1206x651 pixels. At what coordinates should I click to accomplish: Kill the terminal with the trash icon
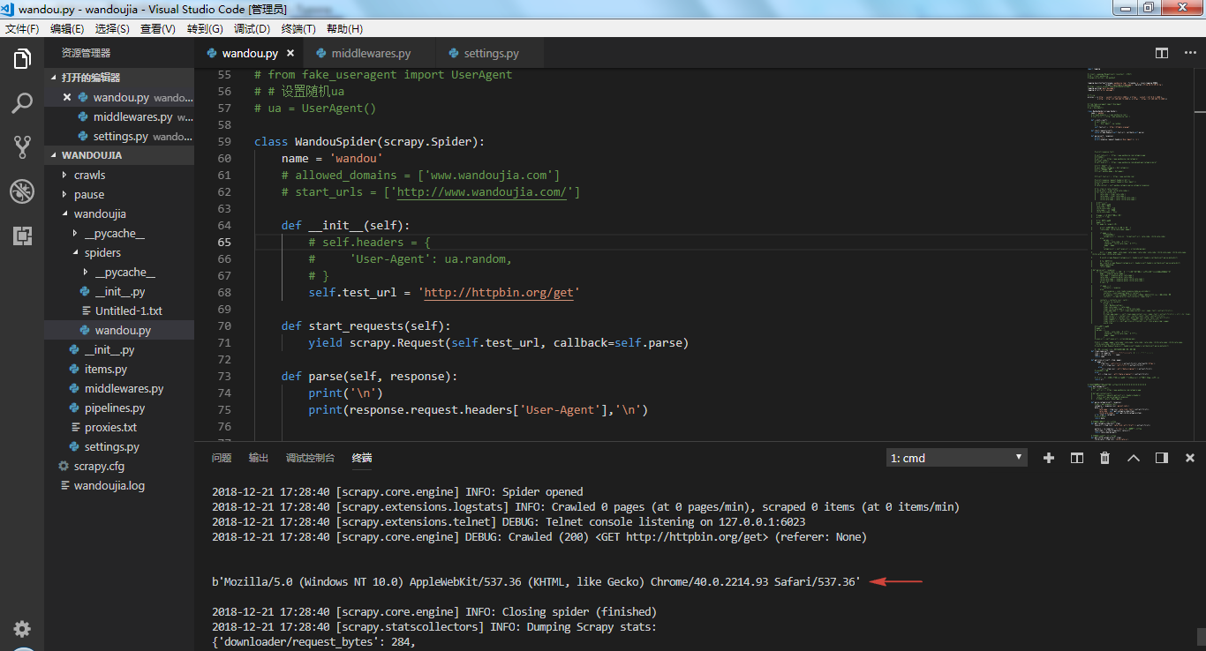click(1105, 458)
